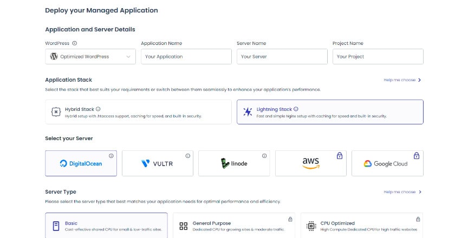Screen dimensions: 455x238
Task: Click info icon next to Hybrid Stack
Action: [98, 109]
